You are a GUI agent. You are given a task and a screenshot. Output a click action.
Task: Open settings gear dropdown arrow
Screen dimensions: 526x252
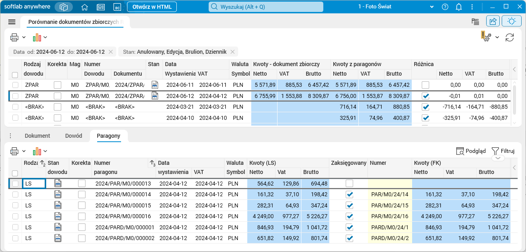coord(497,37)
